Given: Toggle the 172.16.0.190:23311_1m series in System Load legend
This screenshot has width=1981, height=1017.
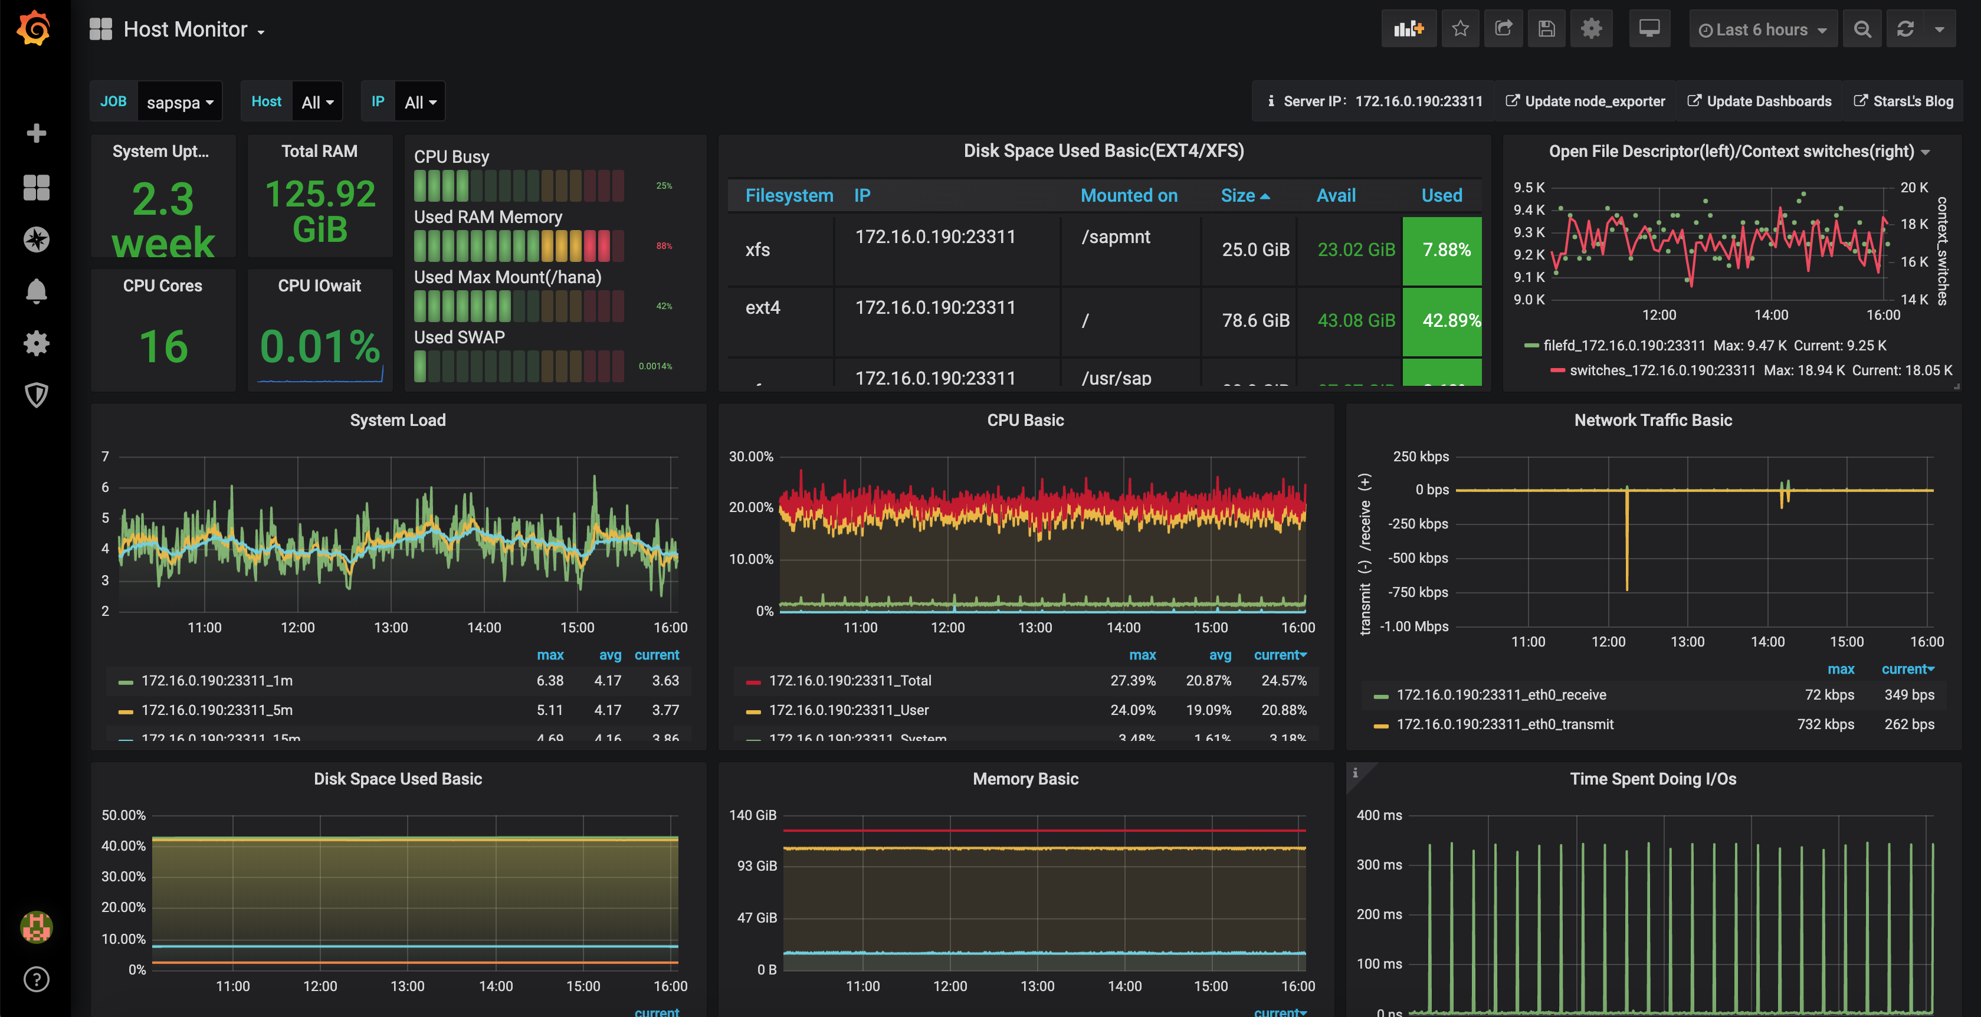Looking at the screenshot, I should coord(217,680).
